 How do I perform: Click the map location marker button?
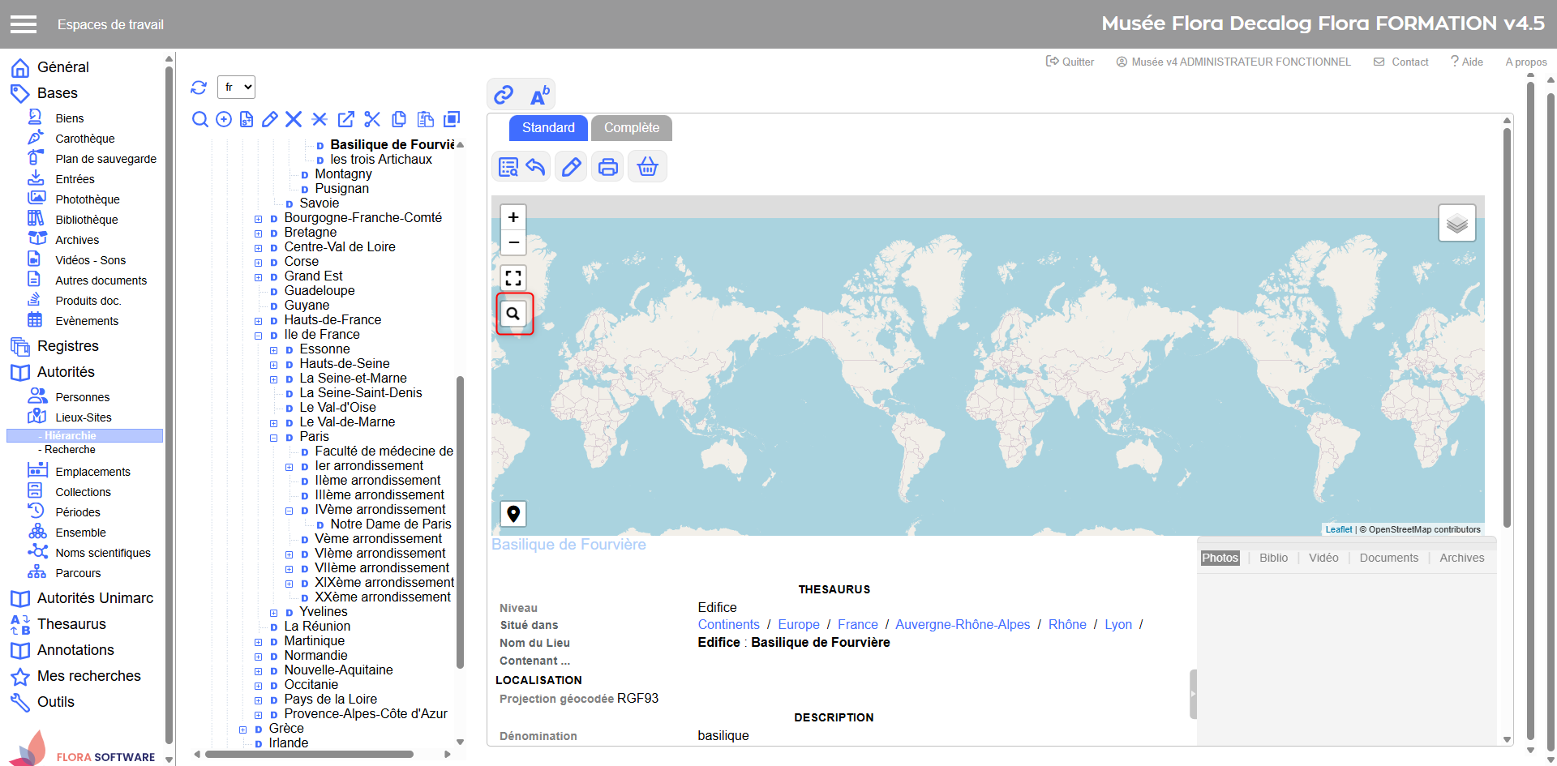513,514
